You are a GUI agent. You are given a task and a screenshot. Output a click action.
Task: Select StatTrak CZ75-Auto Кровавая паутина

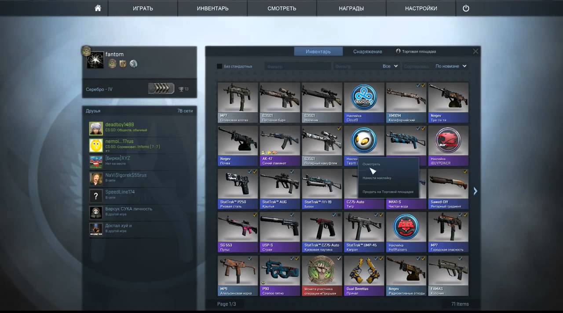(322, 232)
